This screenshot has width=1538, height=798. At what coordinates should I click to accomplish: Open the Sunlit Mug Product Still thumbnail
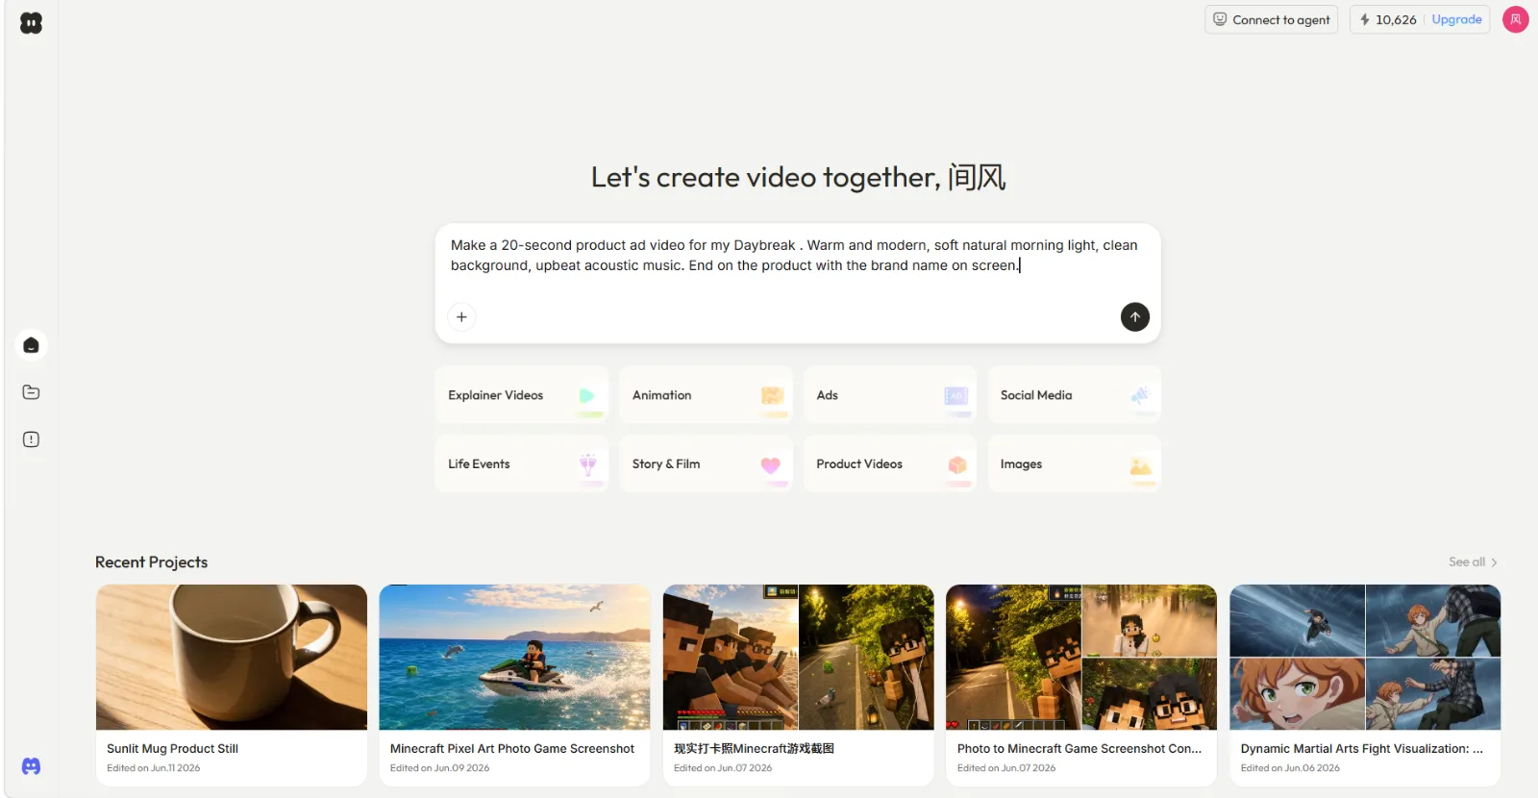[232, 658]
